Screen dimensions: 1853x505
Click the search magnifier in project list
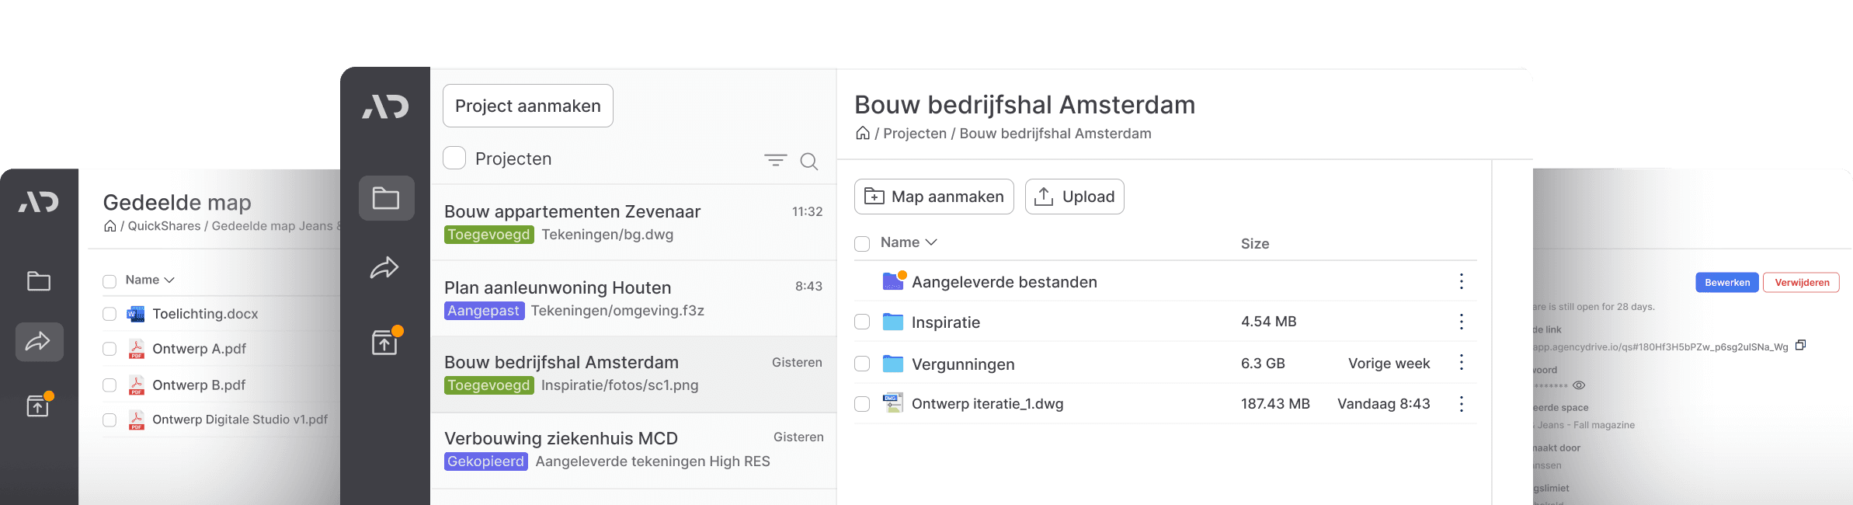[808, 161]
